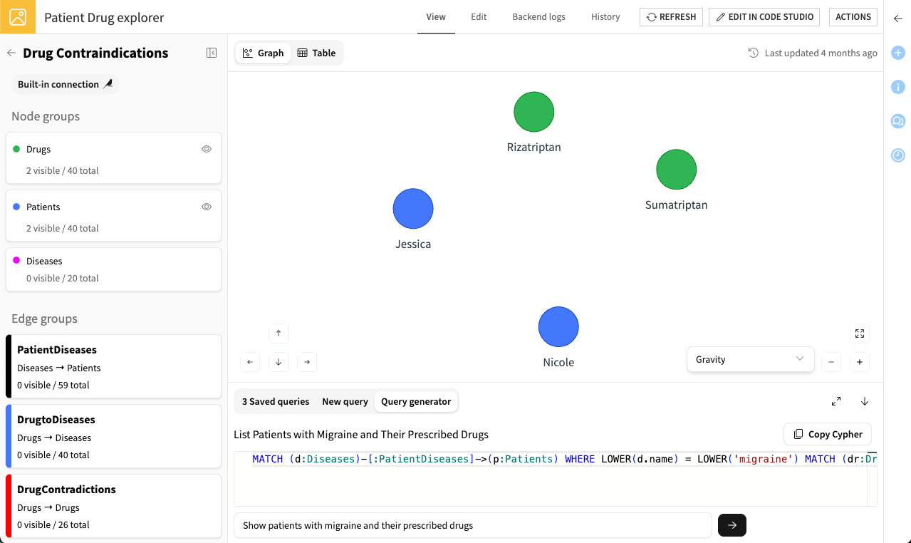
Task: Click the Copy Cypher button
Action: 827,434
